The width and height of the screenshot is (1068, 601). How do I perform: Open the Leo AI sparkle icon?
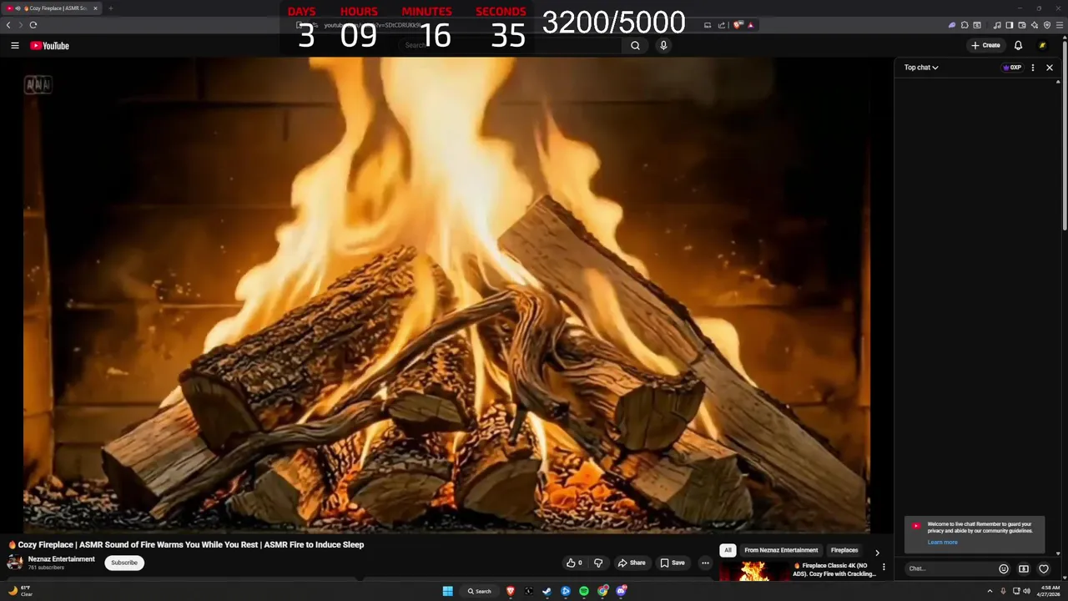click(x=1035, y=25)
